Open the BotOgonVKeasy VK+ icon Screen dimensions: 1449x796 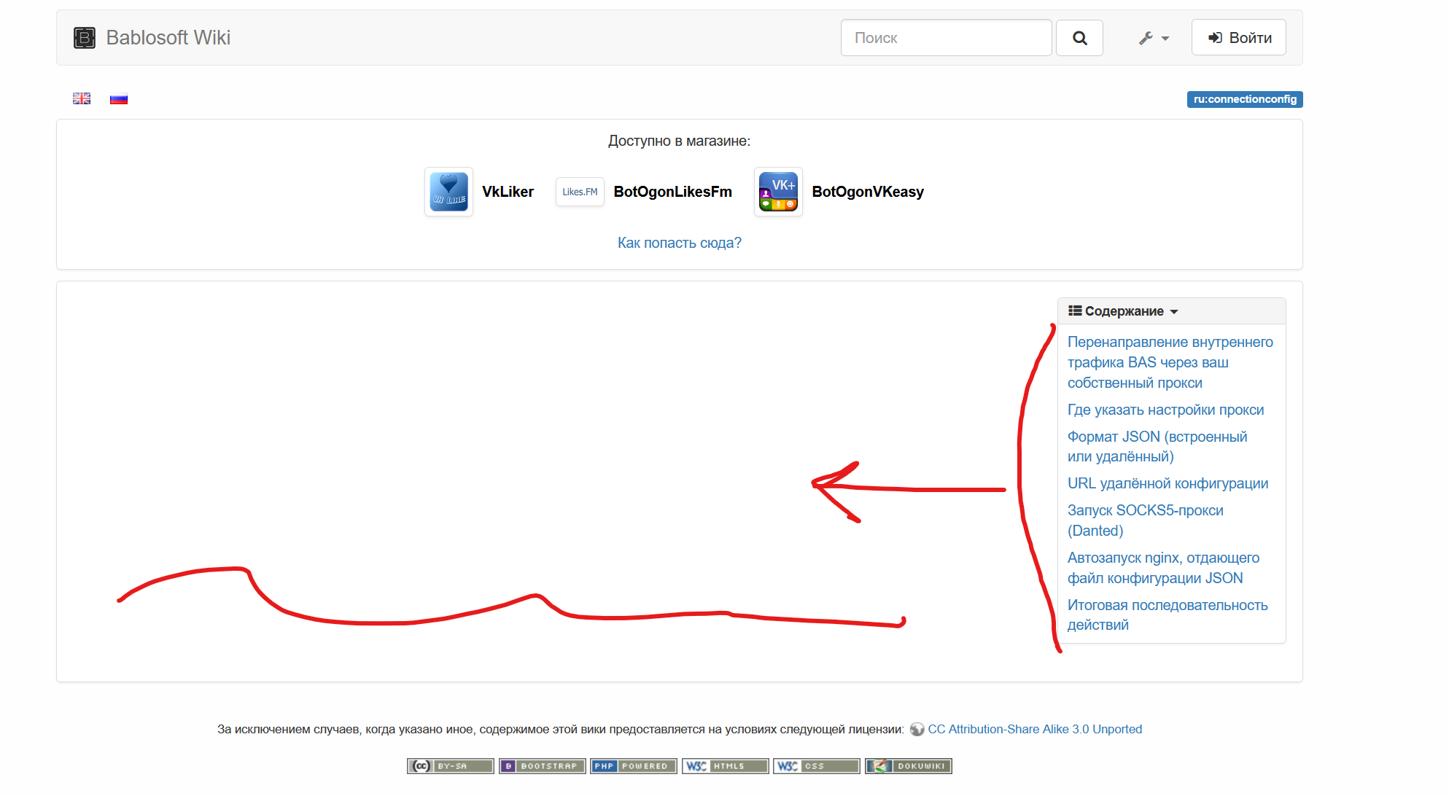click(x=778, y=192)
